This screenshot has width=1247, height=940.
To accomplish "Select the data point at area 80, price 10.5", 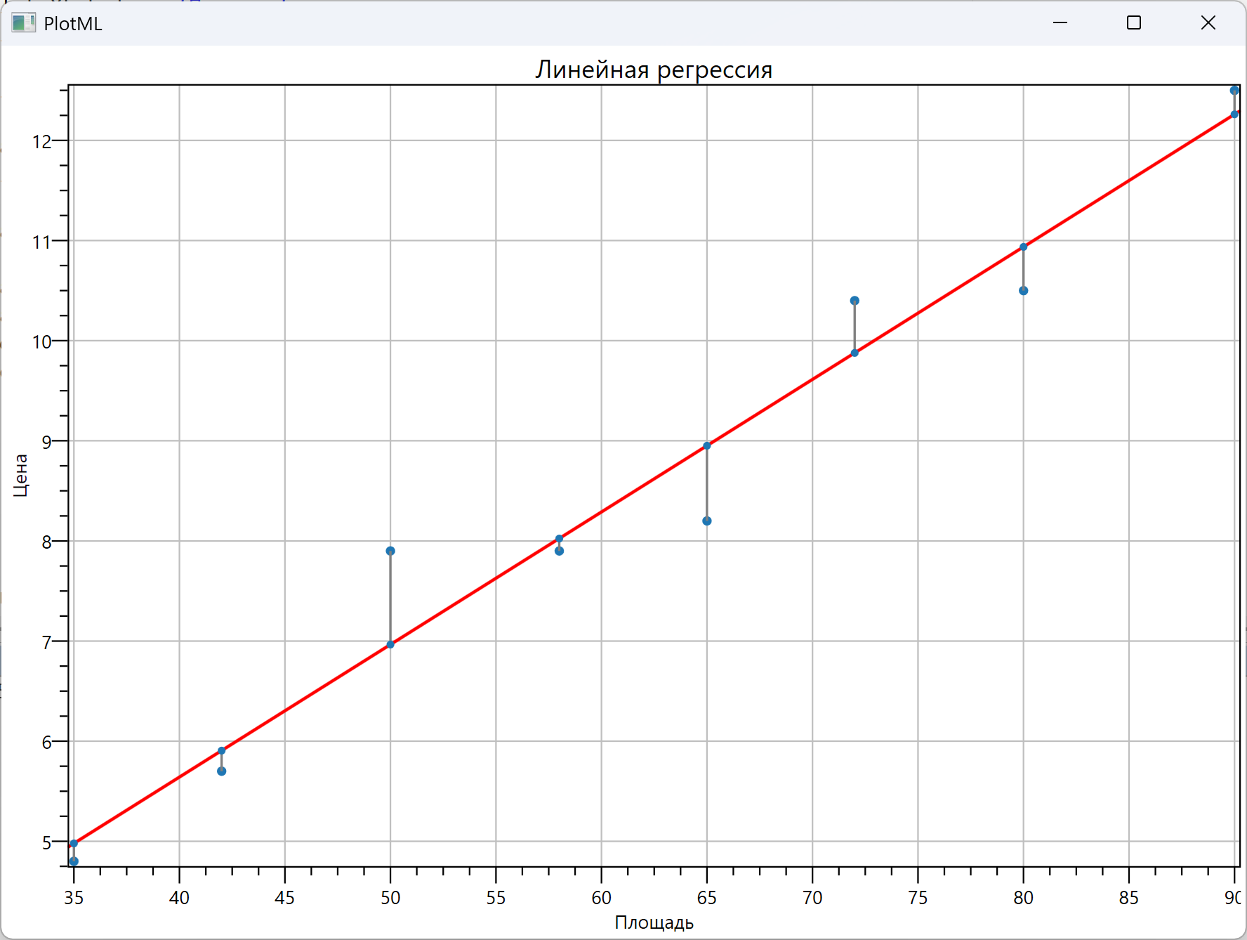I will pos(1024,291).
